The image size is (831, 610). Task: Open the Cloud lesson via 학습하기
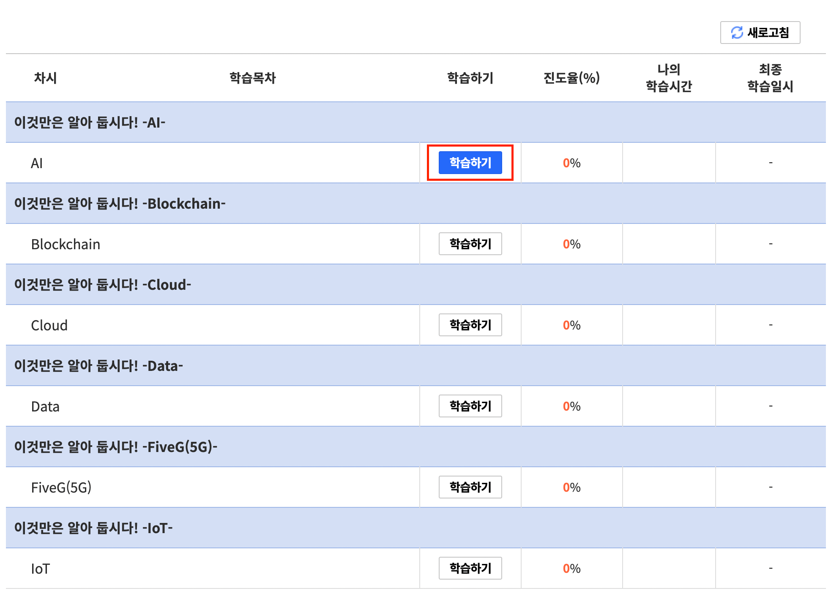pyautogui.click(x=470, y=325)
